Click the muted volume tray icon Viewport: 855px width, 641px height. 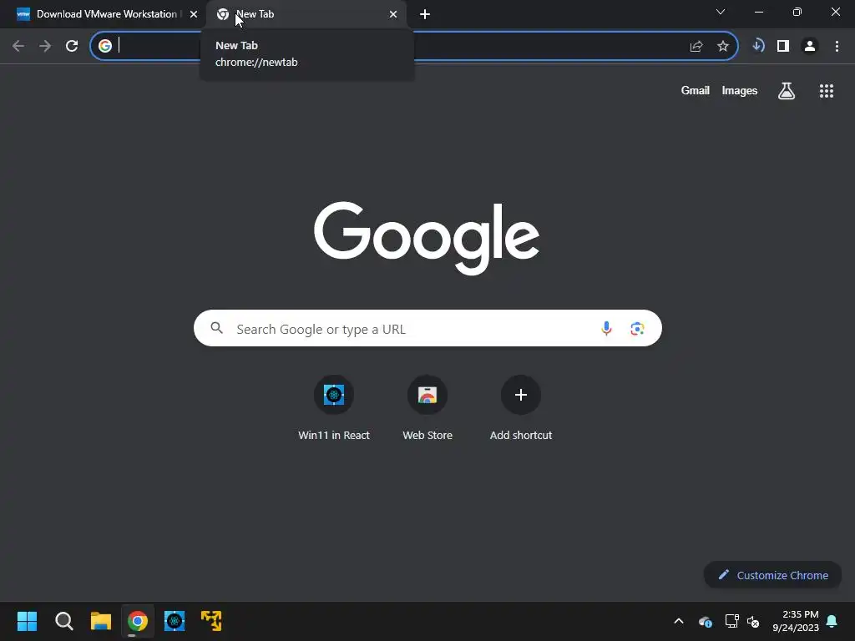click(753, 621)
